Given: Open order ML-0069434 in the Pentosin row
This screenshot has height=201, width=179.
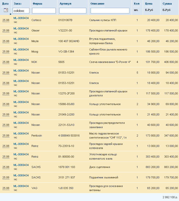Looking at the screenshot, I should (21, 133).
